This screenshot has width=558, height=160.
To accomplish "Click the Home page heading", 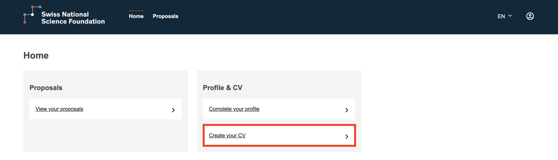I will 36,55.
